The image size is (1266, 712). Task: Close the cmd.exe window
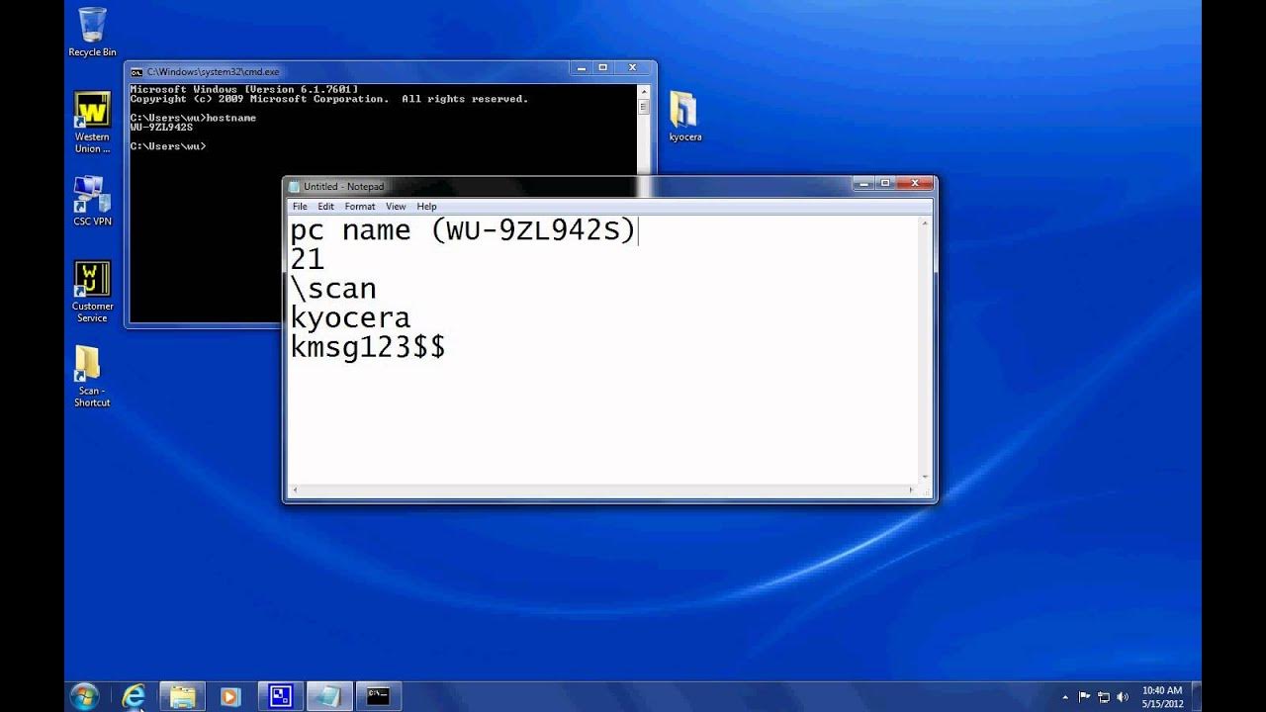pos(633,68)
